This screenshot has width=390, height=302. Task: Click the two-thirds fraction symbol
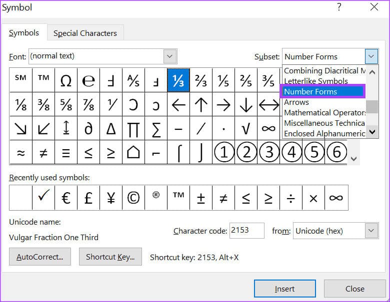point(200,80)
